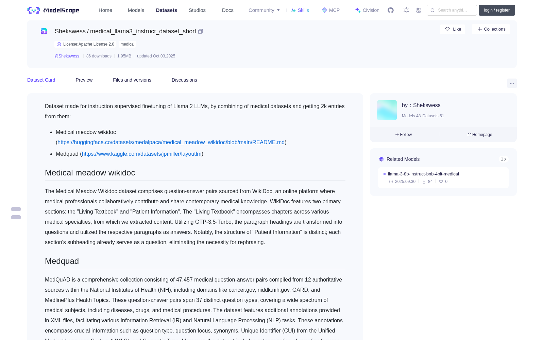
Task: Visit the author's Homepage
Action: (480, 135)
